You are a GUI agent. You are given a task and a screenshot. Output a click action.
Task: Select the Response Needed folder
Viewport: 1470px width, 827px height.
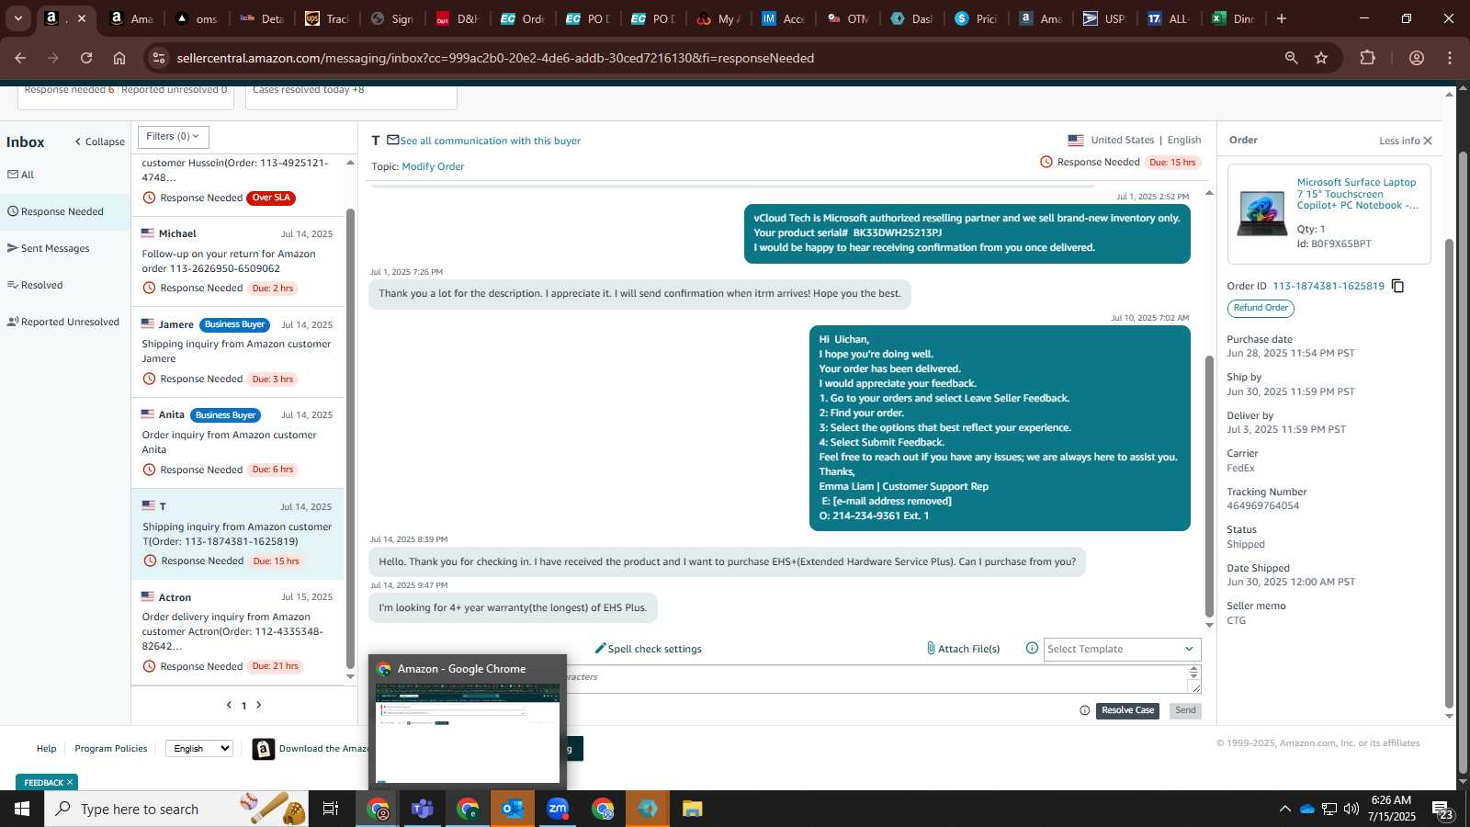(x=65, y=211)
